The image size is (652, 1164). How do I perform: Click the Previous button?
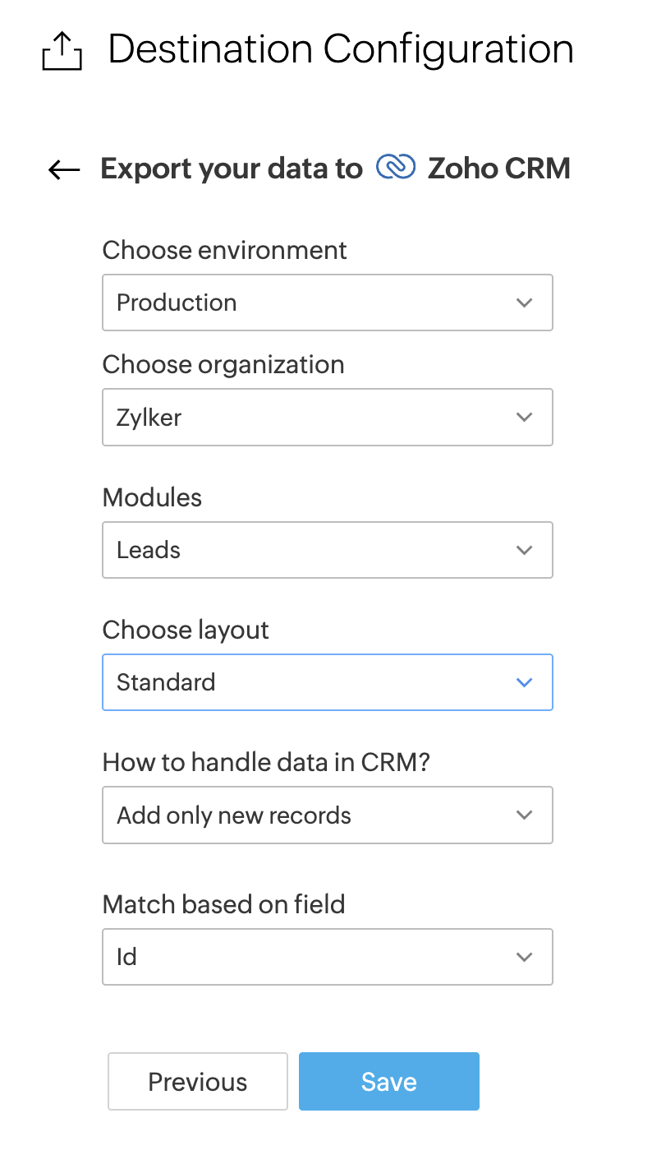[x=198, y=1082]
